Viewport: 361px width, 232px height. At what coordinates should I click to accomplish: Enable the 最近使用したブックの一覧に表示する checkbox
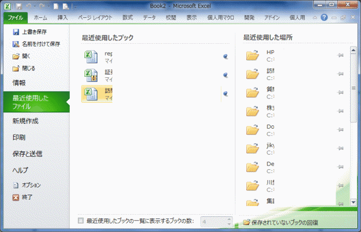tap(81, 221)
